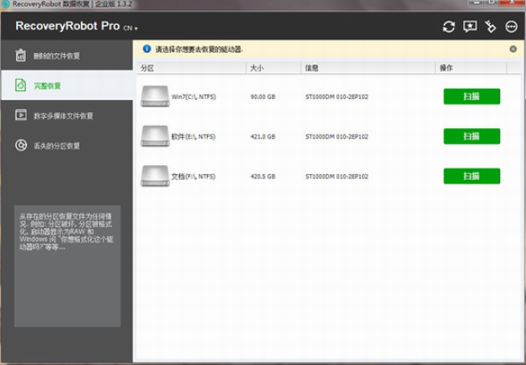Click the 软件 E: drive icon
The image size is (526, 365).
point(155,136)
